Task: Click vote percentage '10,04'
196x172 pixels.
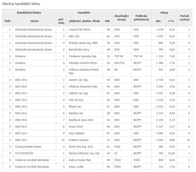Action: (x=171, y=153)
